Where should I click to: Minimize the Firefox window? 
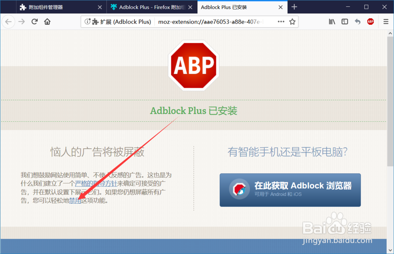pyautogui.click(x=348, y=7)
